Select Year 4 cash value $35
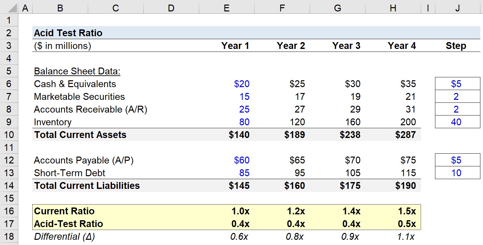This screenshot has height=245, width=483. (x=408, y=84)
